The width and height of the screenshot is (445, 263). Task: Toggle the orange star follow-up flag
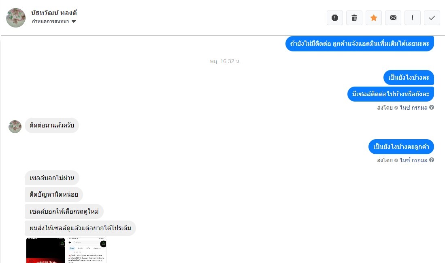tap(373, 18)
